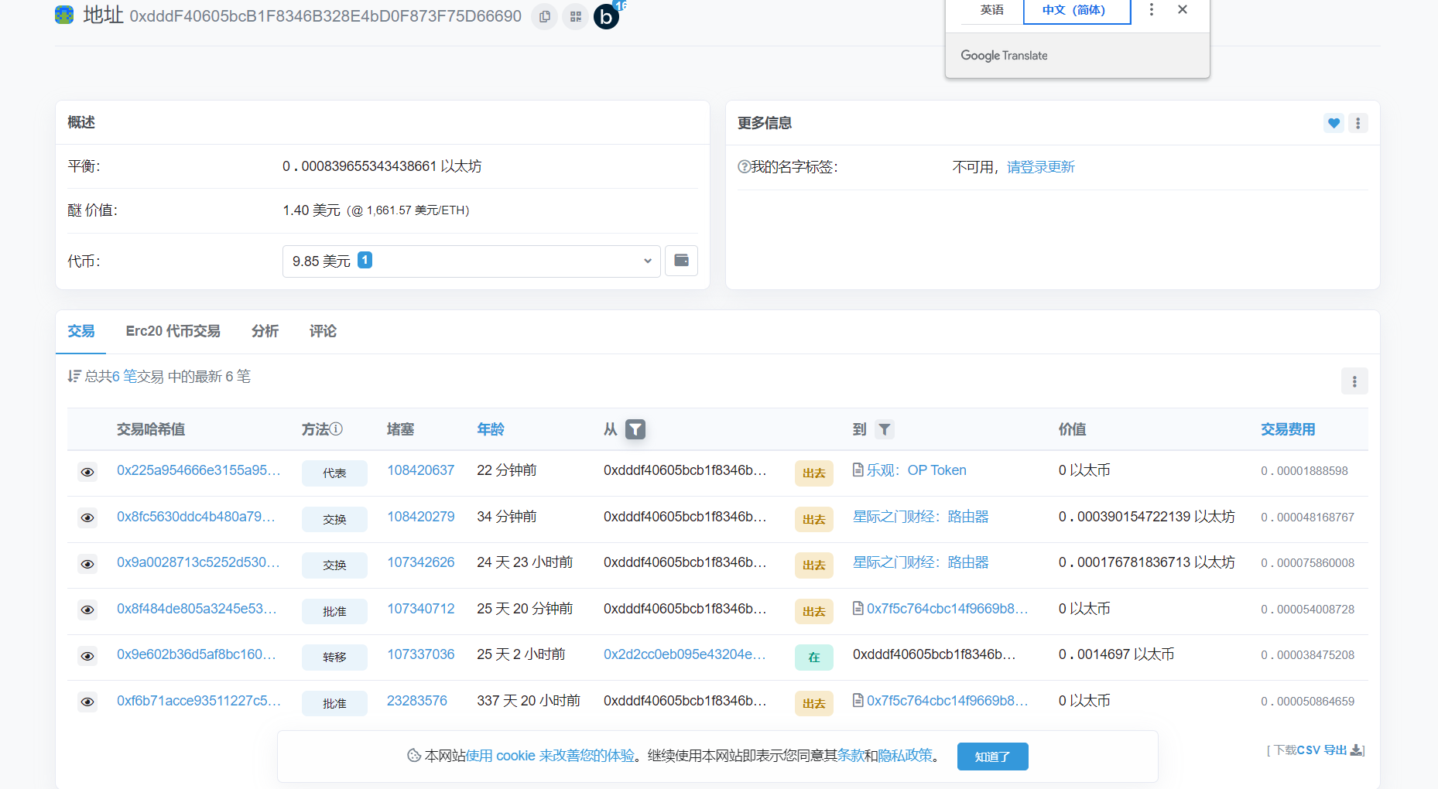Click fee value 0.00001888598
The image size is (1438, 789).
[1304, 471]
